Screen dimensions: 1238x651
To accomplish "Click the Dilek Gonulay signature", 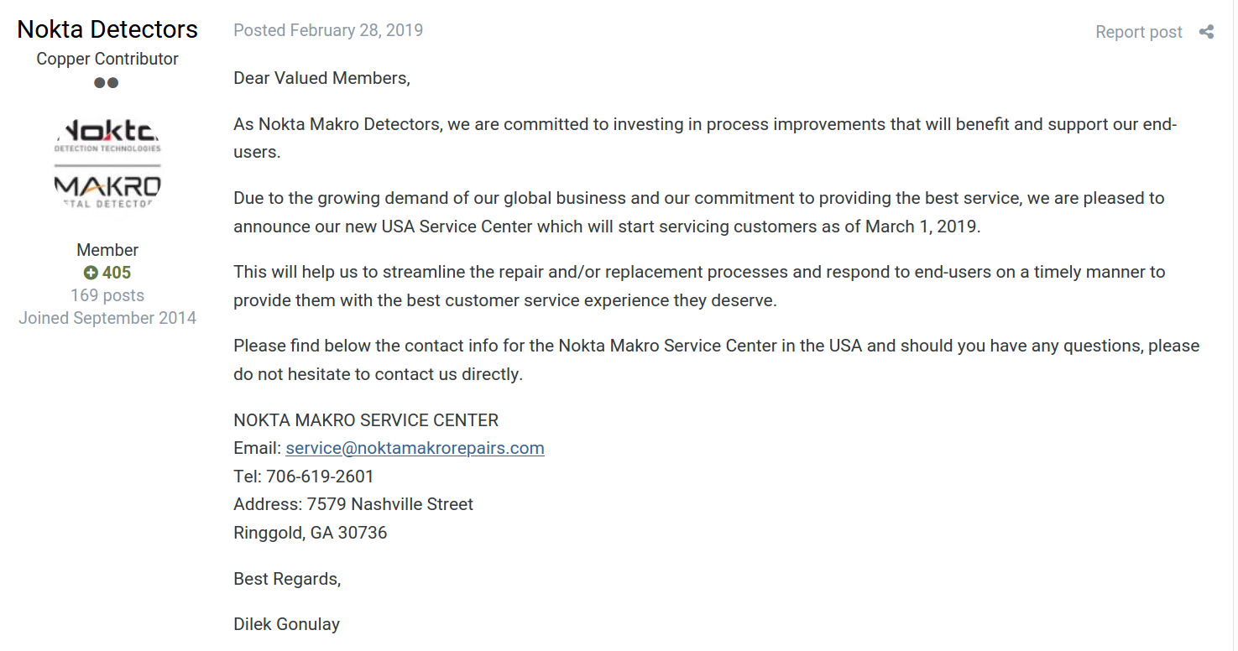I will click(x=287, y=624).
